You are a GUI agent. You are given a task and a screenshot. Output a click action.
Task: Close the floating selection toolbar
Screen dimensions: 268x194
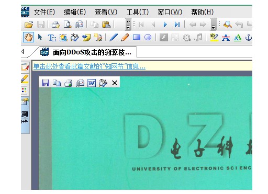tap(115, 83)
